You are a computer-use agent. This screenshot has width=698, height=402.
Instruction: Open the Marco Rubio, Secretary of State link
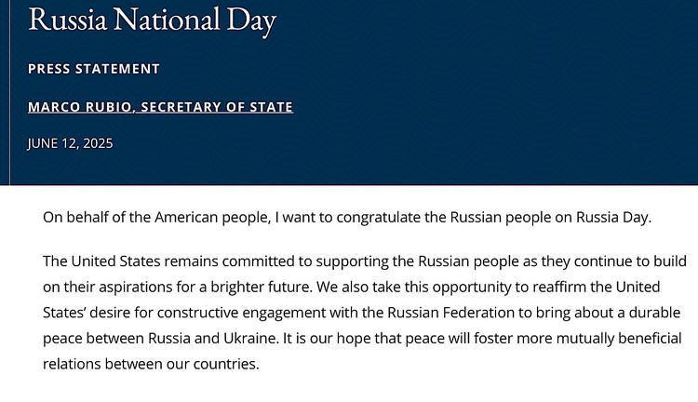pos(160,107)
